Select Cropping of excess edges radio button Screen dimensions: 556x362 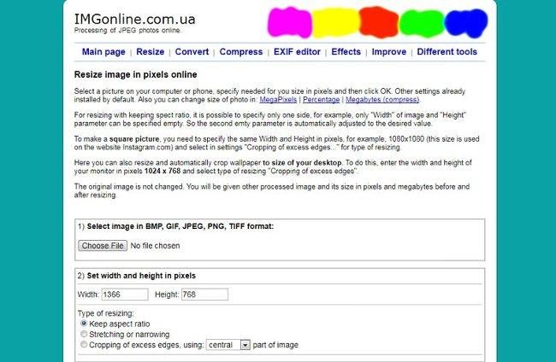click(84, 344)
